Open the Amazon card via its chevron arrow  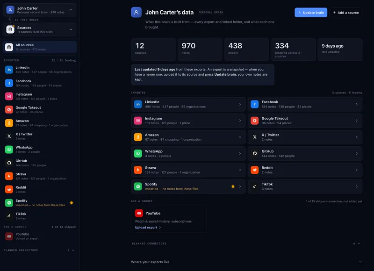(240, 137)
